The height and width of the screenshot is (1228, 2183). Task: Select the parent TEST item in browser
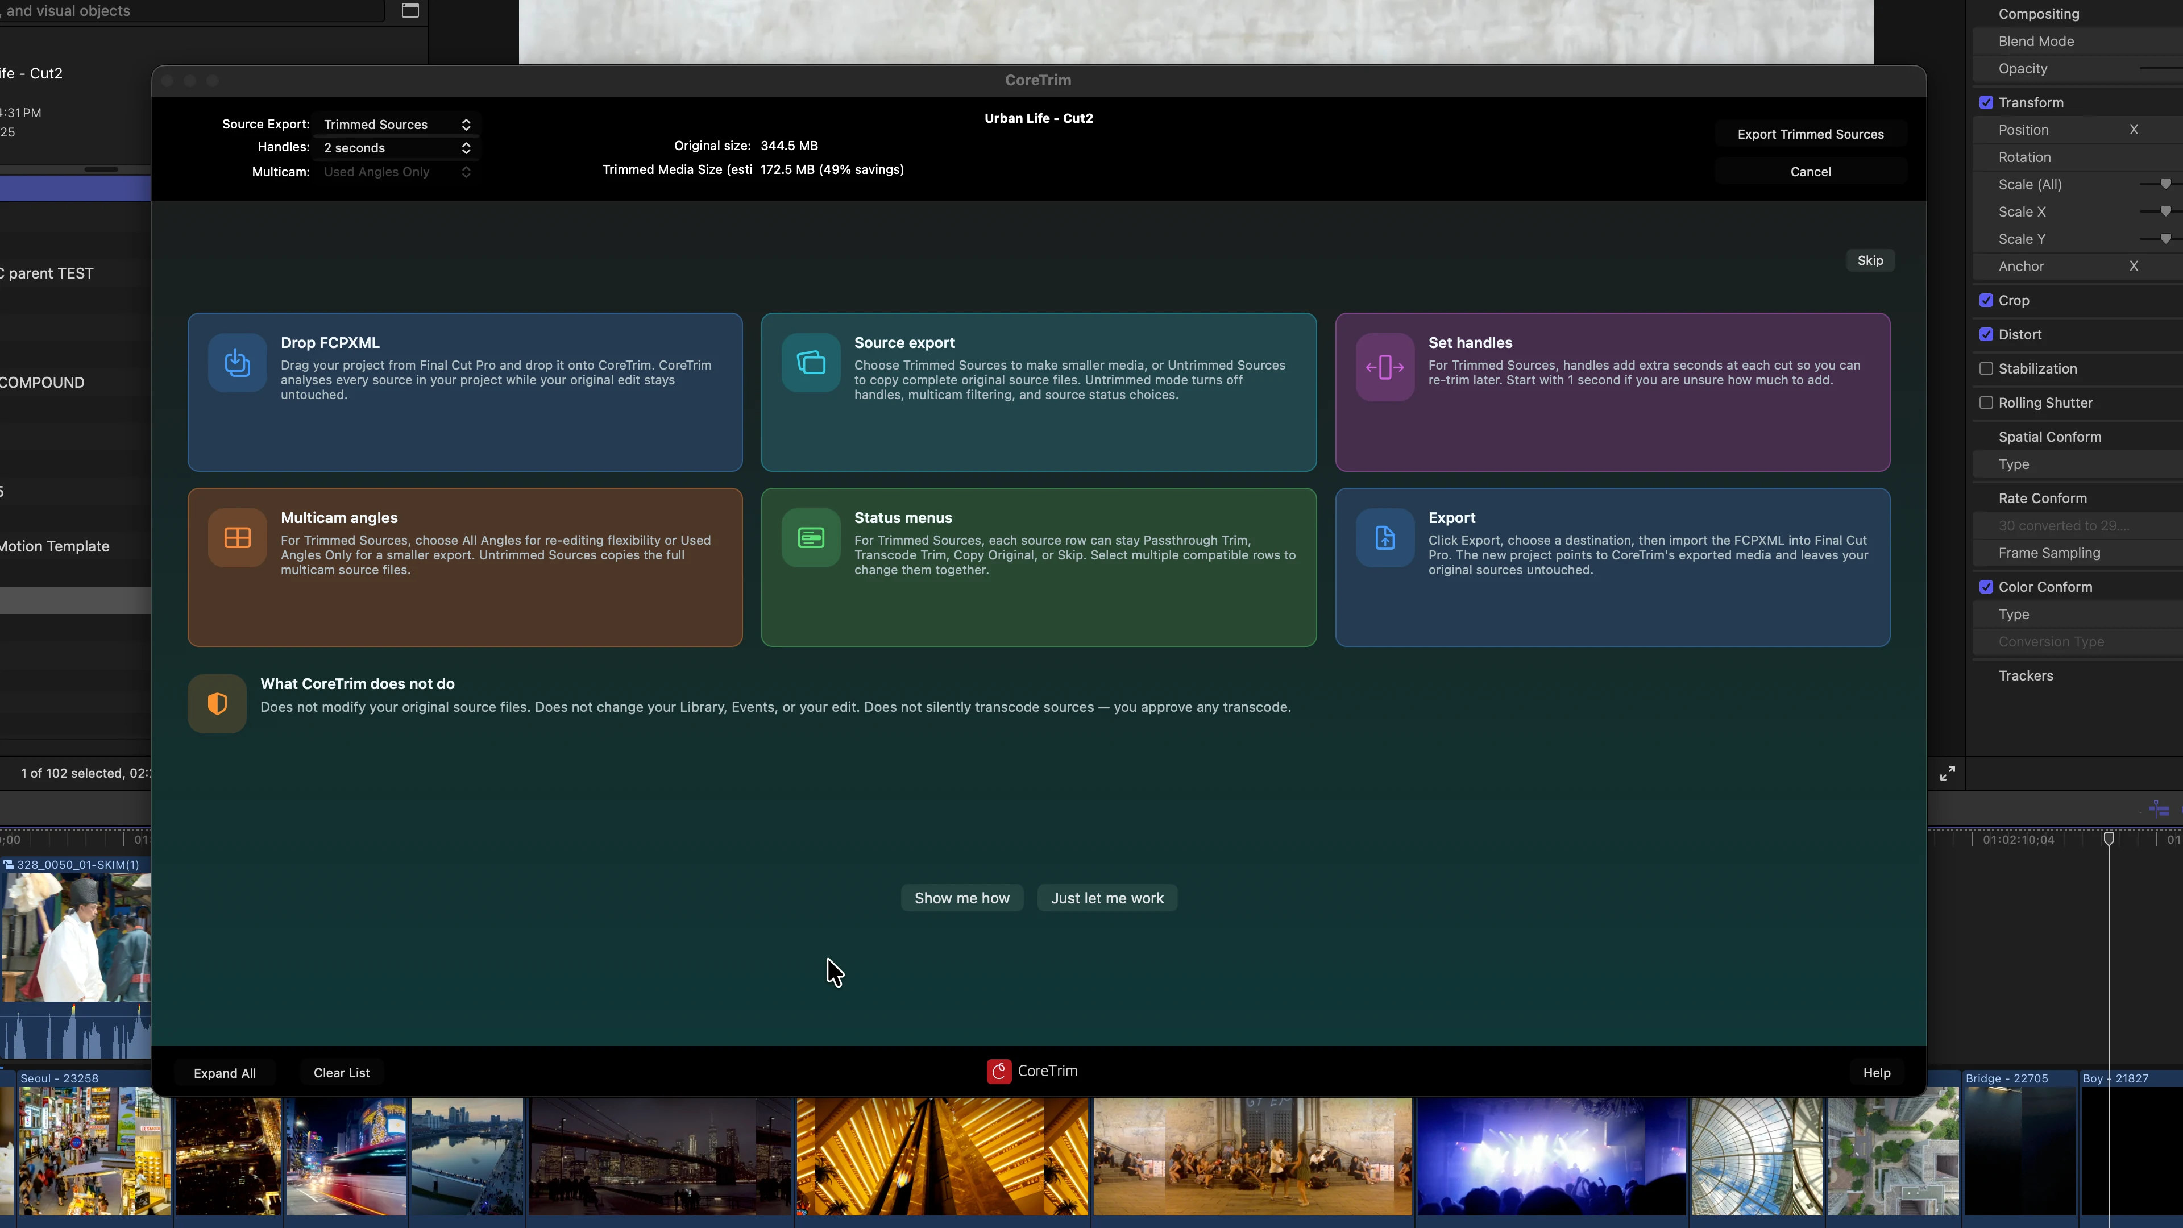tap(47, 273)
